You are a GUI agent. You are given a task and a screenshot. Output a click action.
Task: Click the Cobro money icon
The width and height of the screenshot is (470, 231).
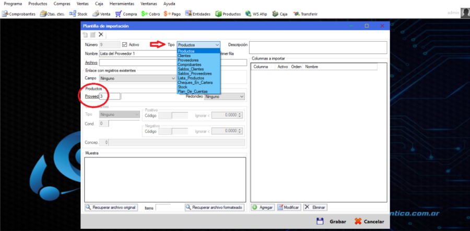(144, 14)
